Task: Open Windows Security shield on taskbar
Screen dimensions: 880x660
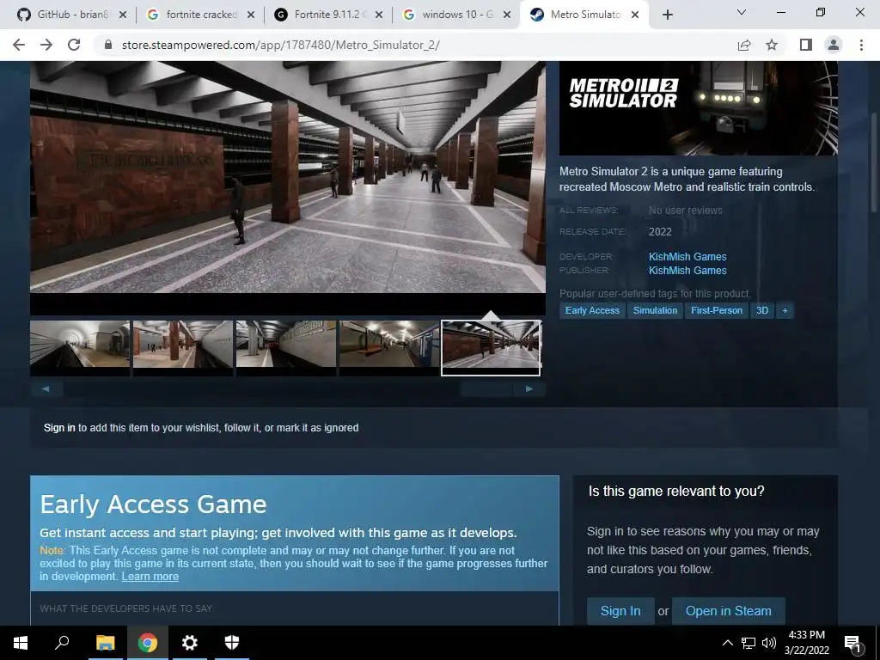Action: pyautogui.click(x=232, y=643)
